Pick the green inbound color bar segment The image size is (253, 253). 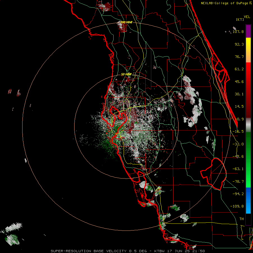coord(248,160)
